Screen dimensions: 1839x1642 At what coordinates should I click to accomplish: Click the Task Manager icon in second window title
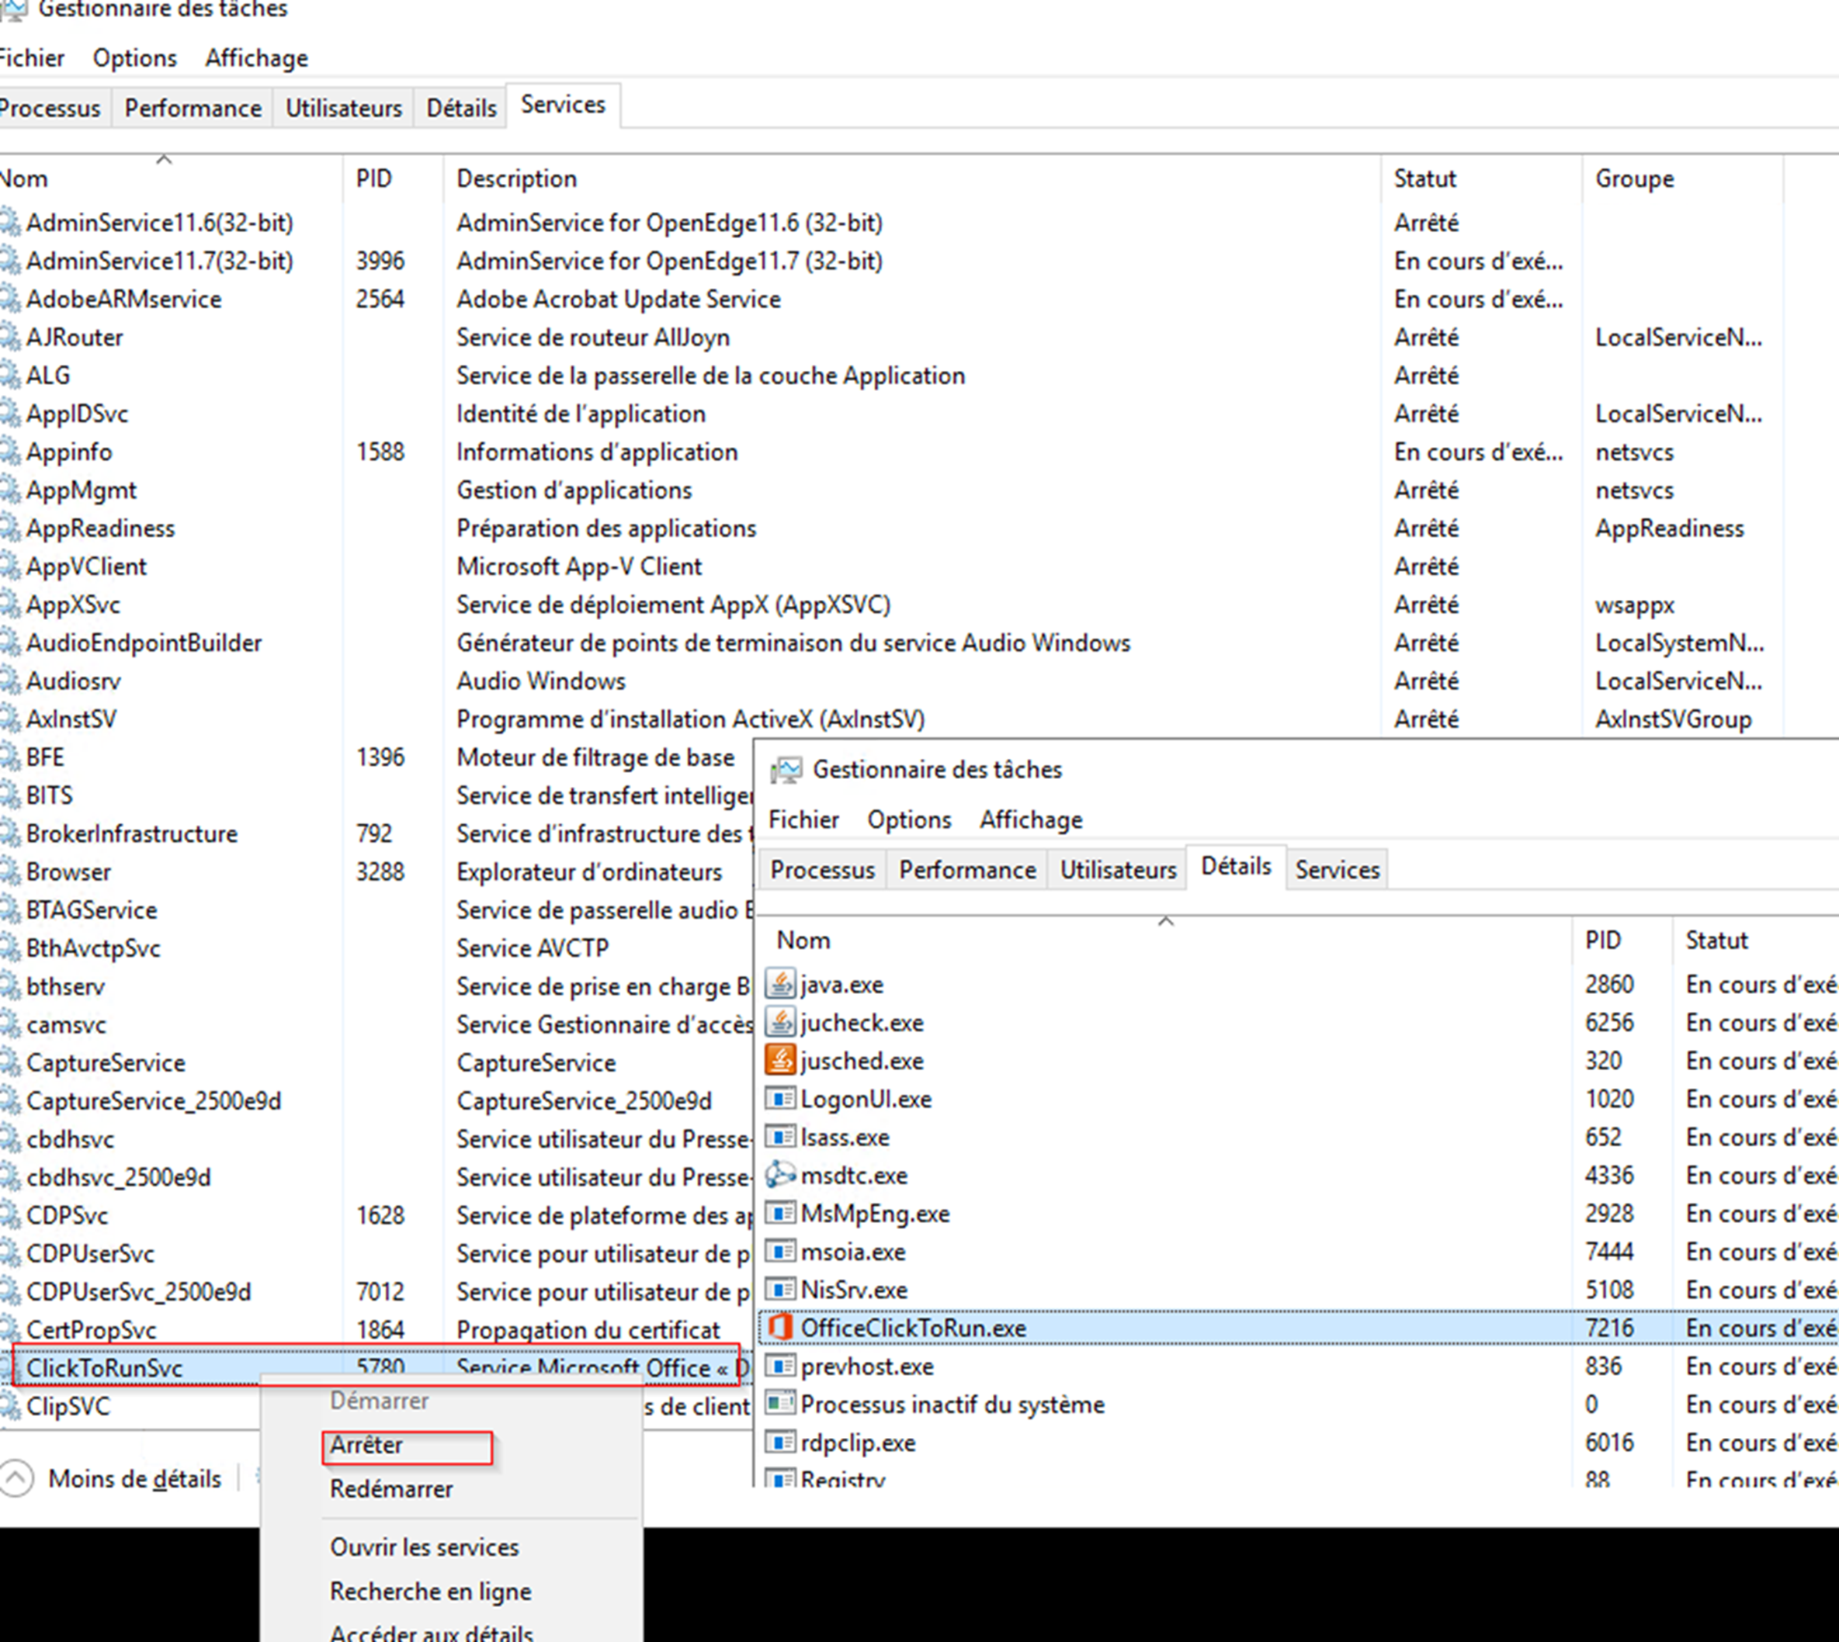786,770
